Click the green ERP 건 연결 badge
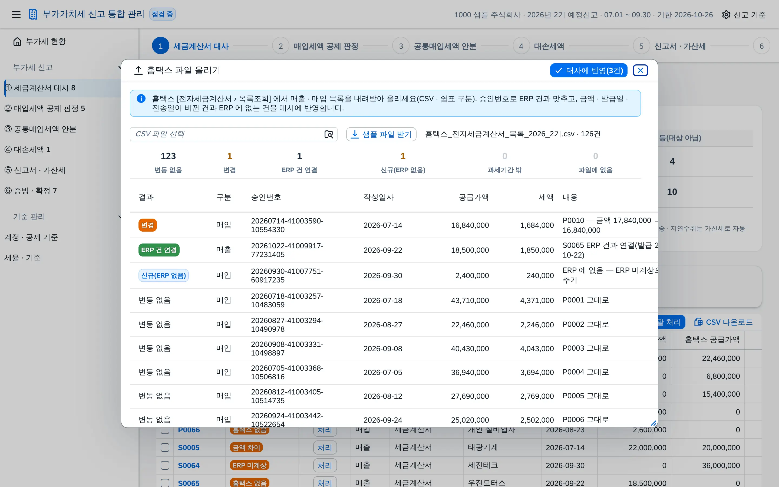This screenshot has height=487, width=779. coord(159,250)
